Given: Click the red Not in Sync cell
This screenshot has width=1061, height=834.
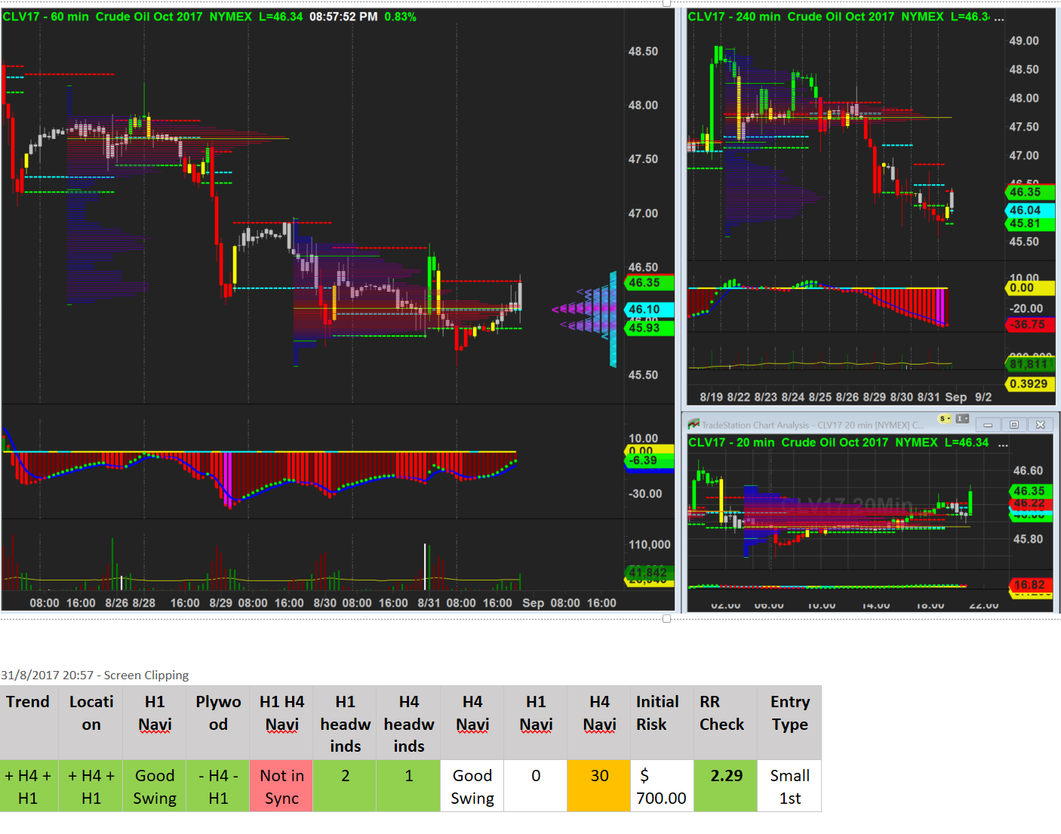Looking at the screenshot, I should pyautogui.click(x=281, y=786).
